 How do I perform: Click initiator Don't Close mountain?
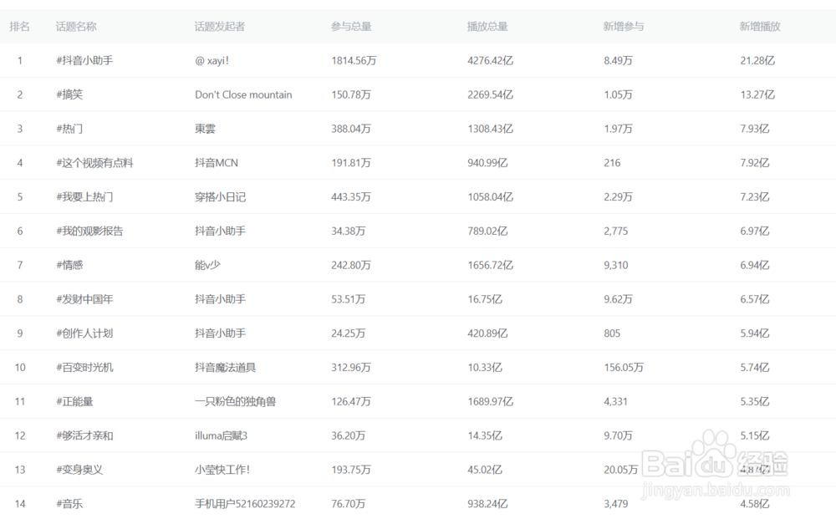coord(243,94)
